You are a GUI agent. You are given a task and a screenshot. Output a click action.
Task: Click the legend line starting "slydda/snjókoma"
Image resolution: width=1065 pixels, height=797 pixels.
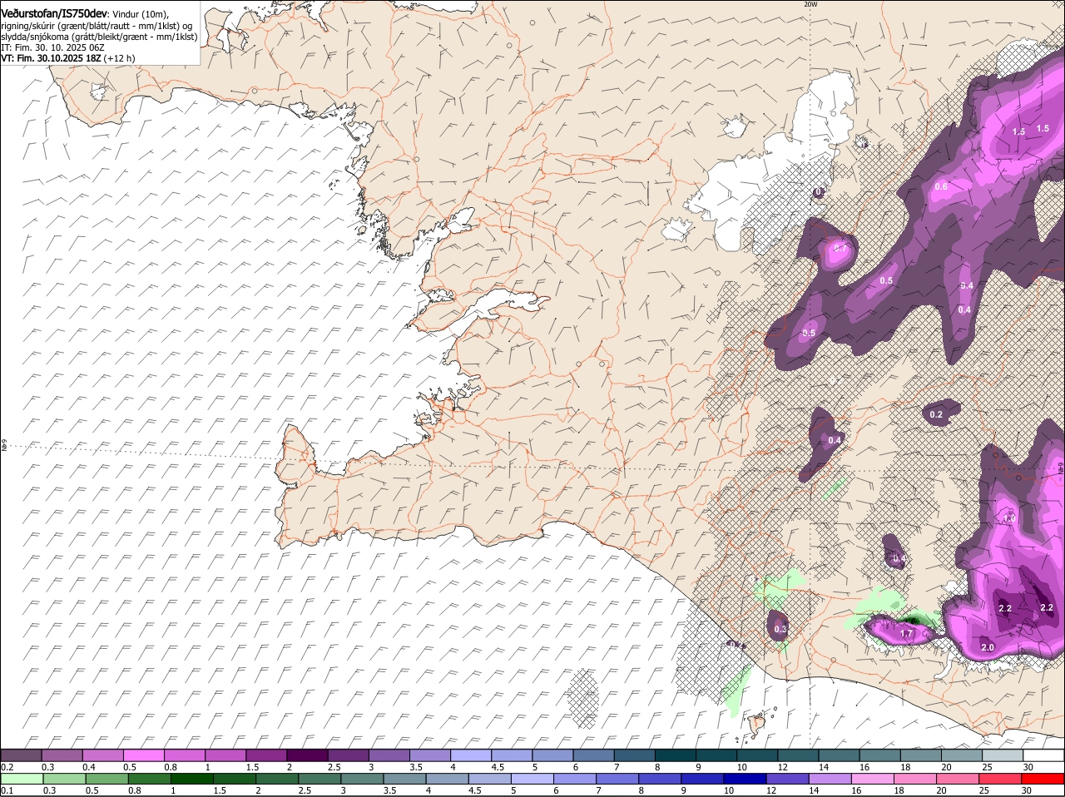(x=99, y=37)
